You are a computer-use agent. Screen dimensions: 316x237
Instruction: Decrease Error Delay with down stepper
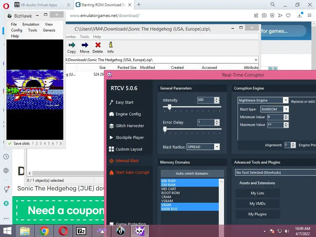click(x=217, y=124)
